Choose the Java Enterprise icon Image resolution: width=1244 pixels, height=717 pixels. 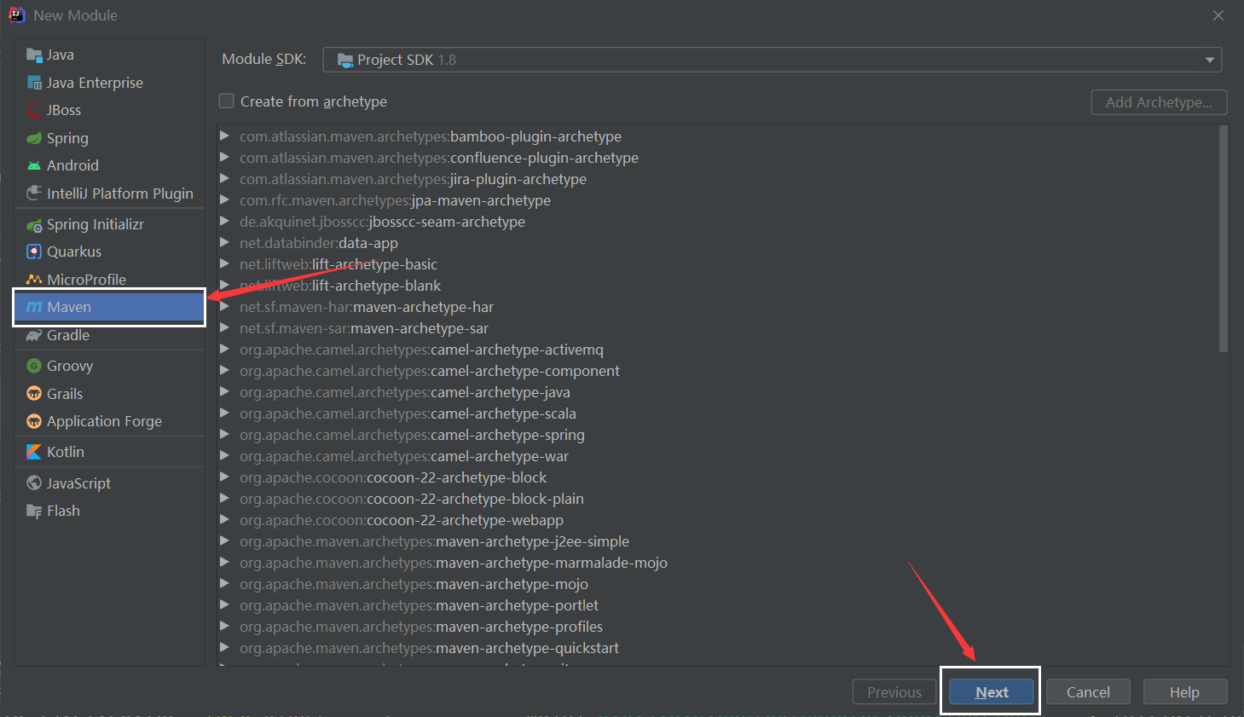click(x=34, y=83)
